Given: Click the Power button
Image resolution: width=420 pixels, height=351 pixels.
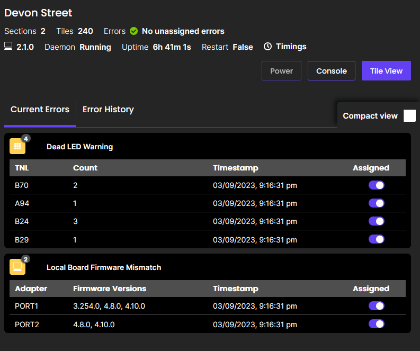Looking at the screenshot, I should tap(281, 71).
